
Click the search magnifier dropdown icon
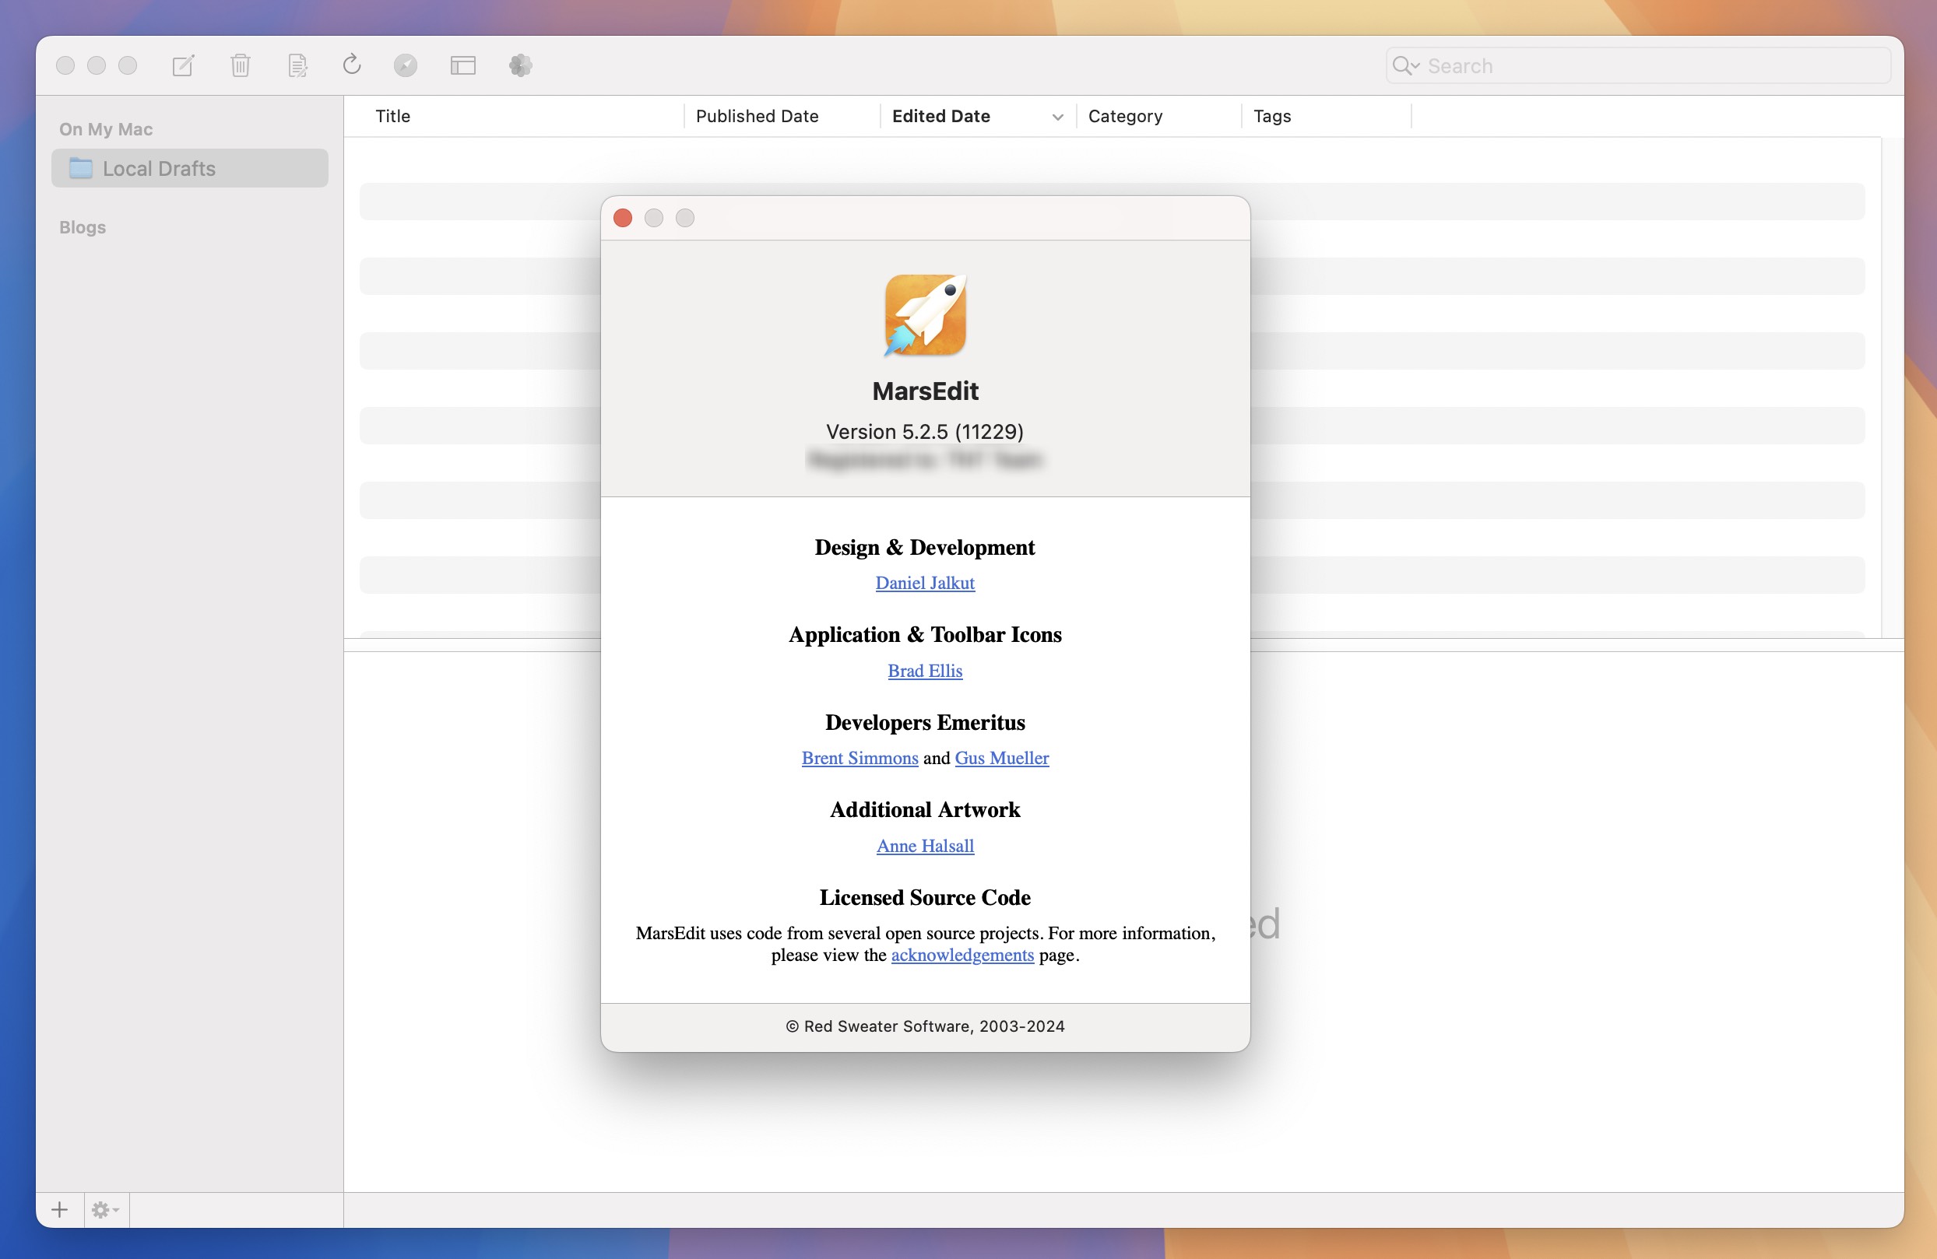coord(1405,66)
